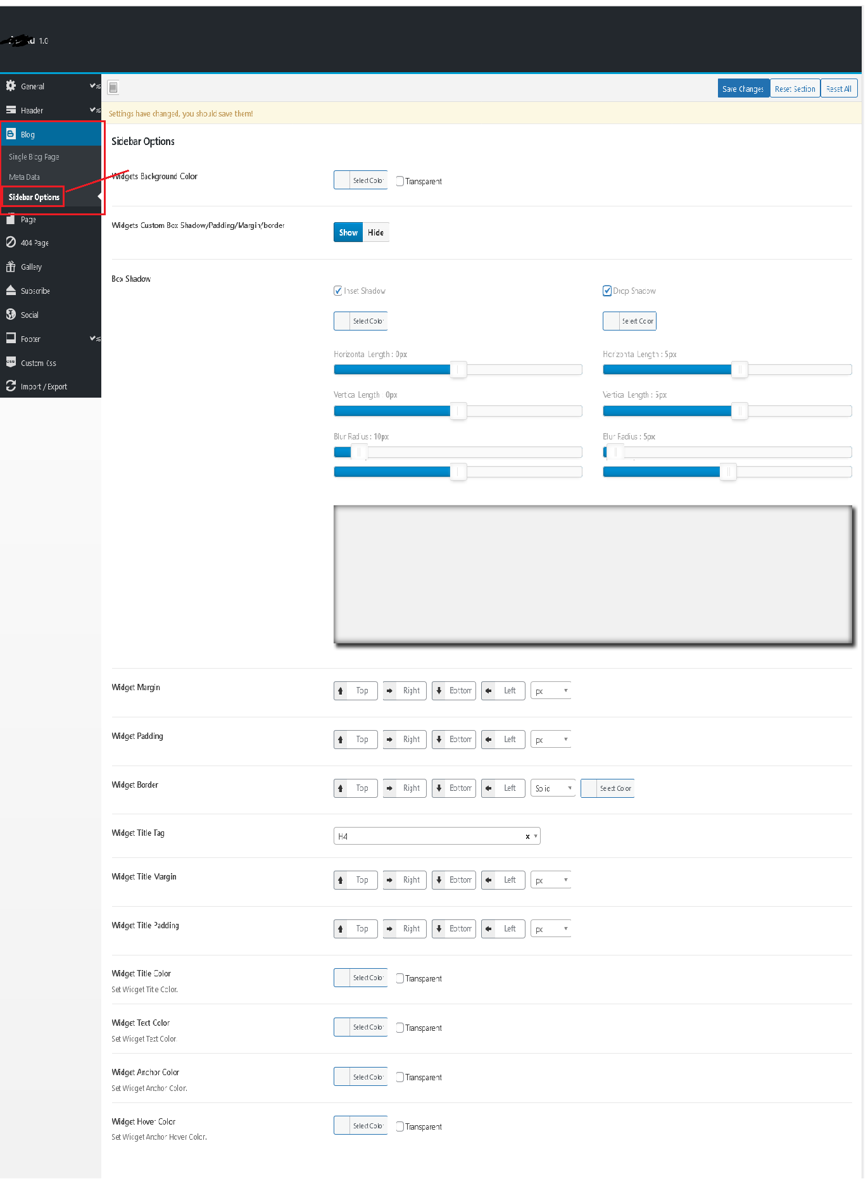This screenshot has height=1179, width=868.
Task: Click the Blog section icon
Action: [x=11, y=134]
